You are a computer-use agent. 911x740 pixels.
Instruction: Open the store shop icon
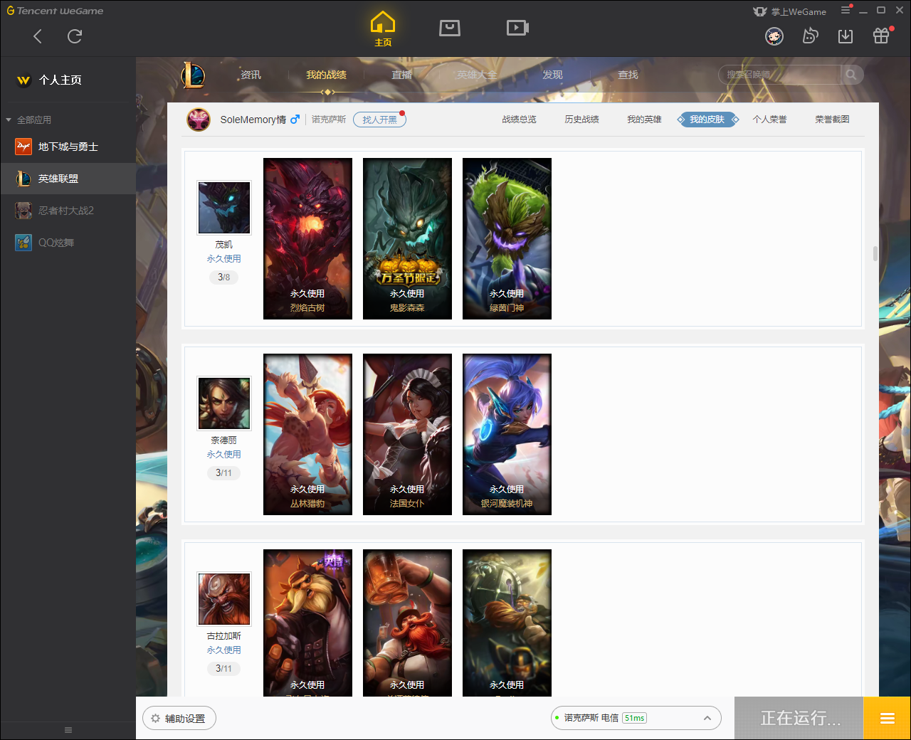coord(450,28)
